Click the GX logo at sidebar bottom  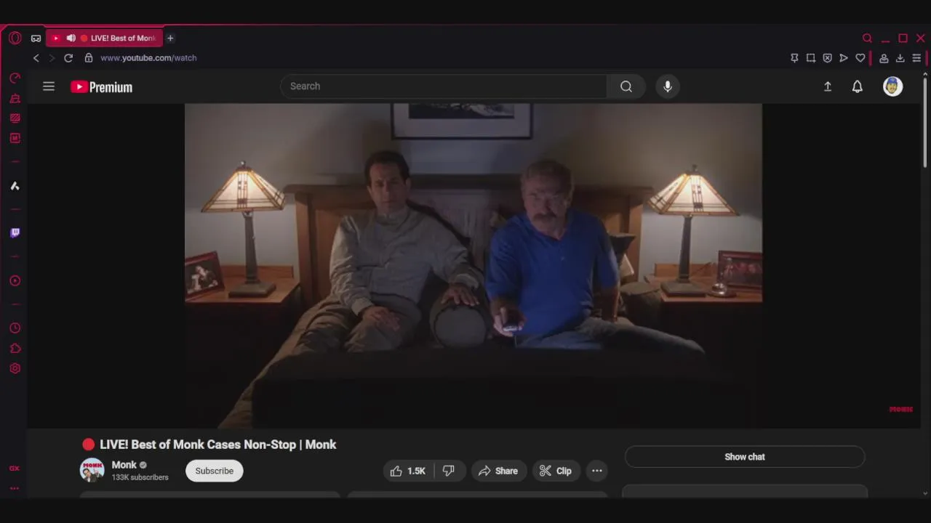[x=15, y=469]
